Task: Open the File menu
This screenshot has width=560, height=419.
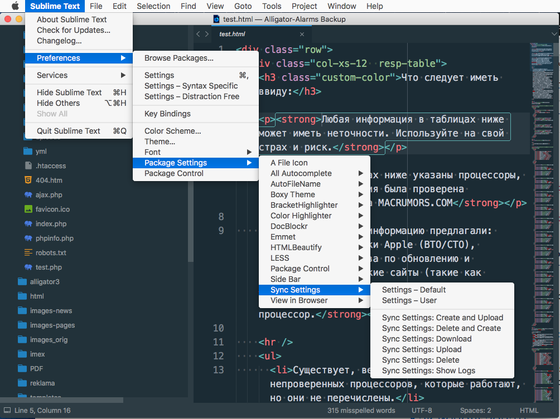Action: pyautogui.click(x=96, y=6)
